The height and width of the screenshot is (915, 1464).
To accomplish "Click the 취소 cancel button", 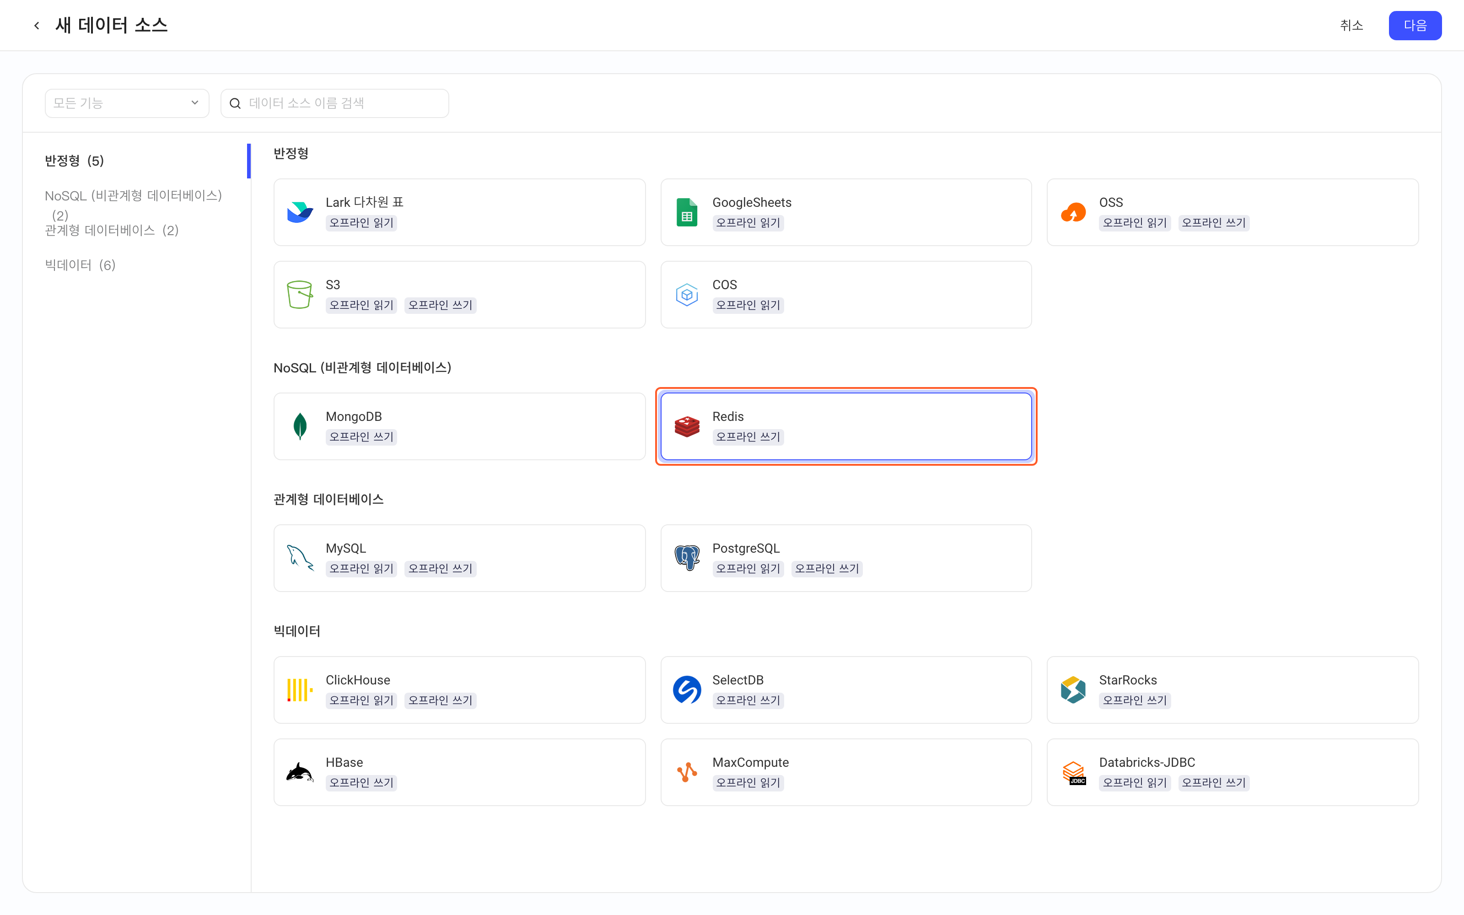I will [x=1351, y=26].
